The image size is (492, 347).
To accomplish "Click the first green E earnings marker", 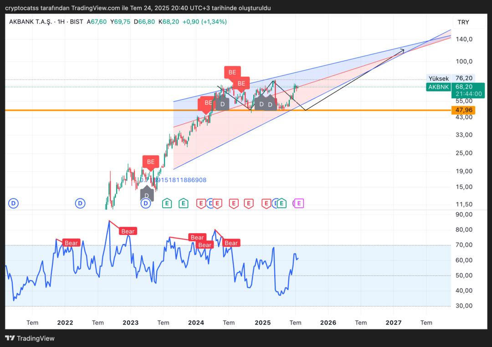I will (167, 203).
